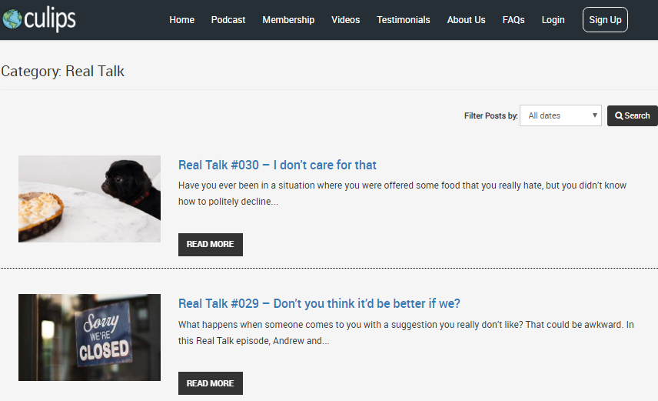Open the Home menu item
This screenshot has height=401, width=658.
click(181, 20)
